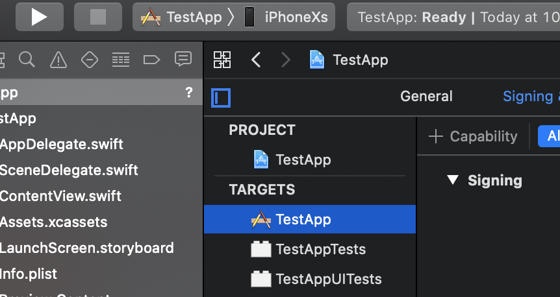Toggle the targets list sidebar icon
Viewport: 560px width, 297px height.
coord(221,98)
